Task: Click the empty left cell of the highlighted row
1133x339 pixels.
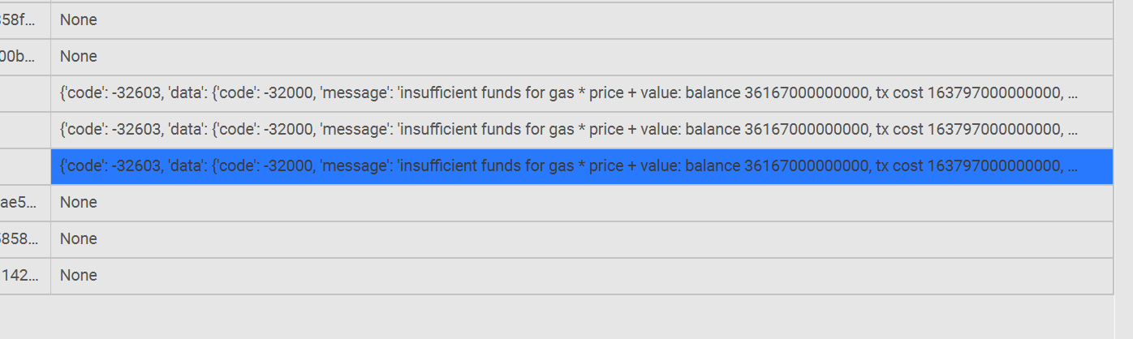Action: pyautogui.click(x=24, y=166)
